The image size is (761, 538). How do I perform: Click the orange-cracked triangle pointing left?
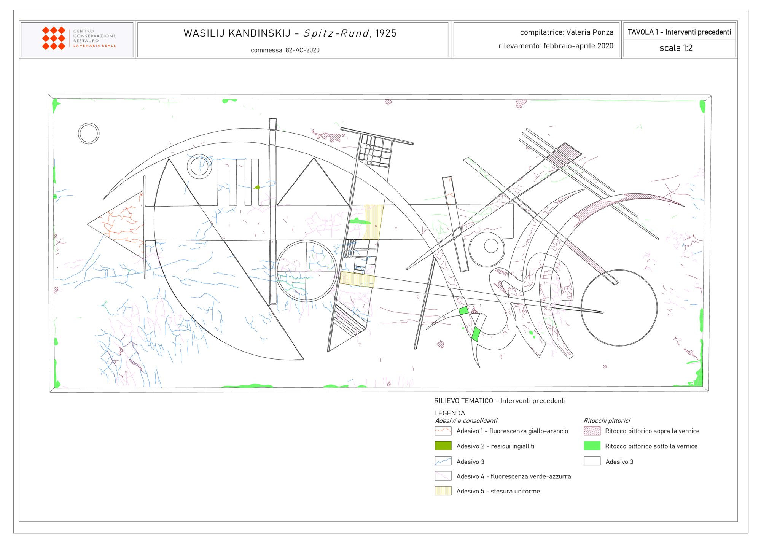[x=115, y=224]
